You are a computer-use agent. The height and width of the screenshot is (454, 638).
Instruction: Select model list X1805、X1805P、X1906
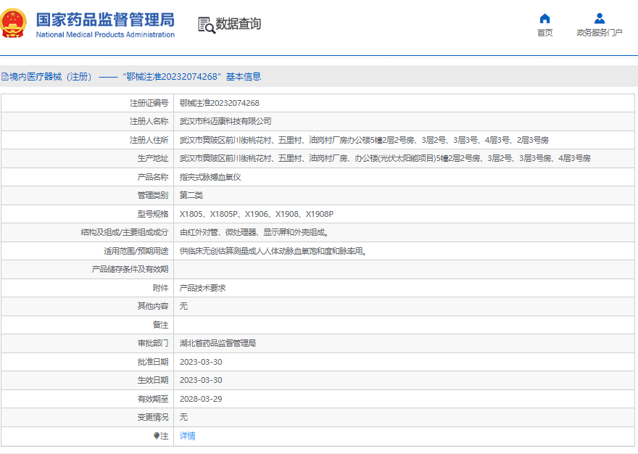pos(257,214)
